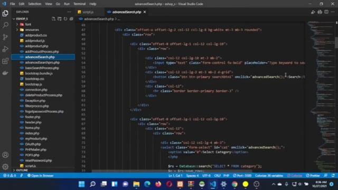Open the Accounts menu icon
This screenshot has height=190, width=338.
click(x=5, y=155)
